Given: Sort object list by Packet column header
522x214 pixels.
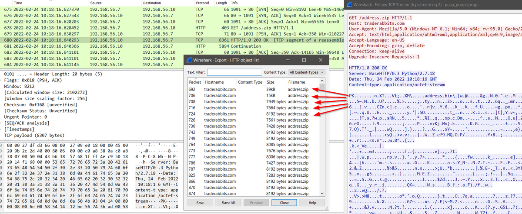Looking at the screenshot, I should tap(195, 82).
